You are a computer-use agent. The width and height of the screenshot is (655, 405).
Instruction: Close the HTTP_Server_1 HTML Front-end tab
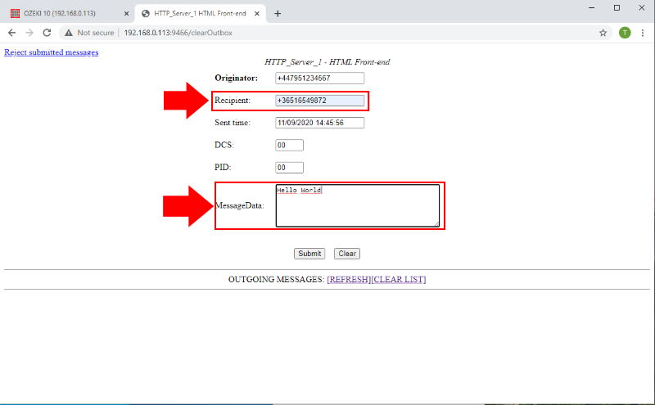(x=257, y=13)
